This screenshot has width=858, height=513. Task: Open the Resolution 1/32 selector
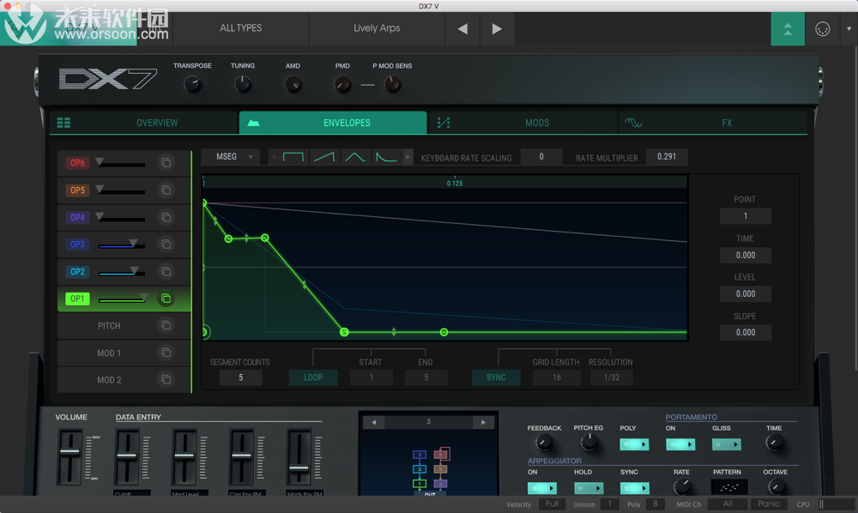(x=611, y=377)
